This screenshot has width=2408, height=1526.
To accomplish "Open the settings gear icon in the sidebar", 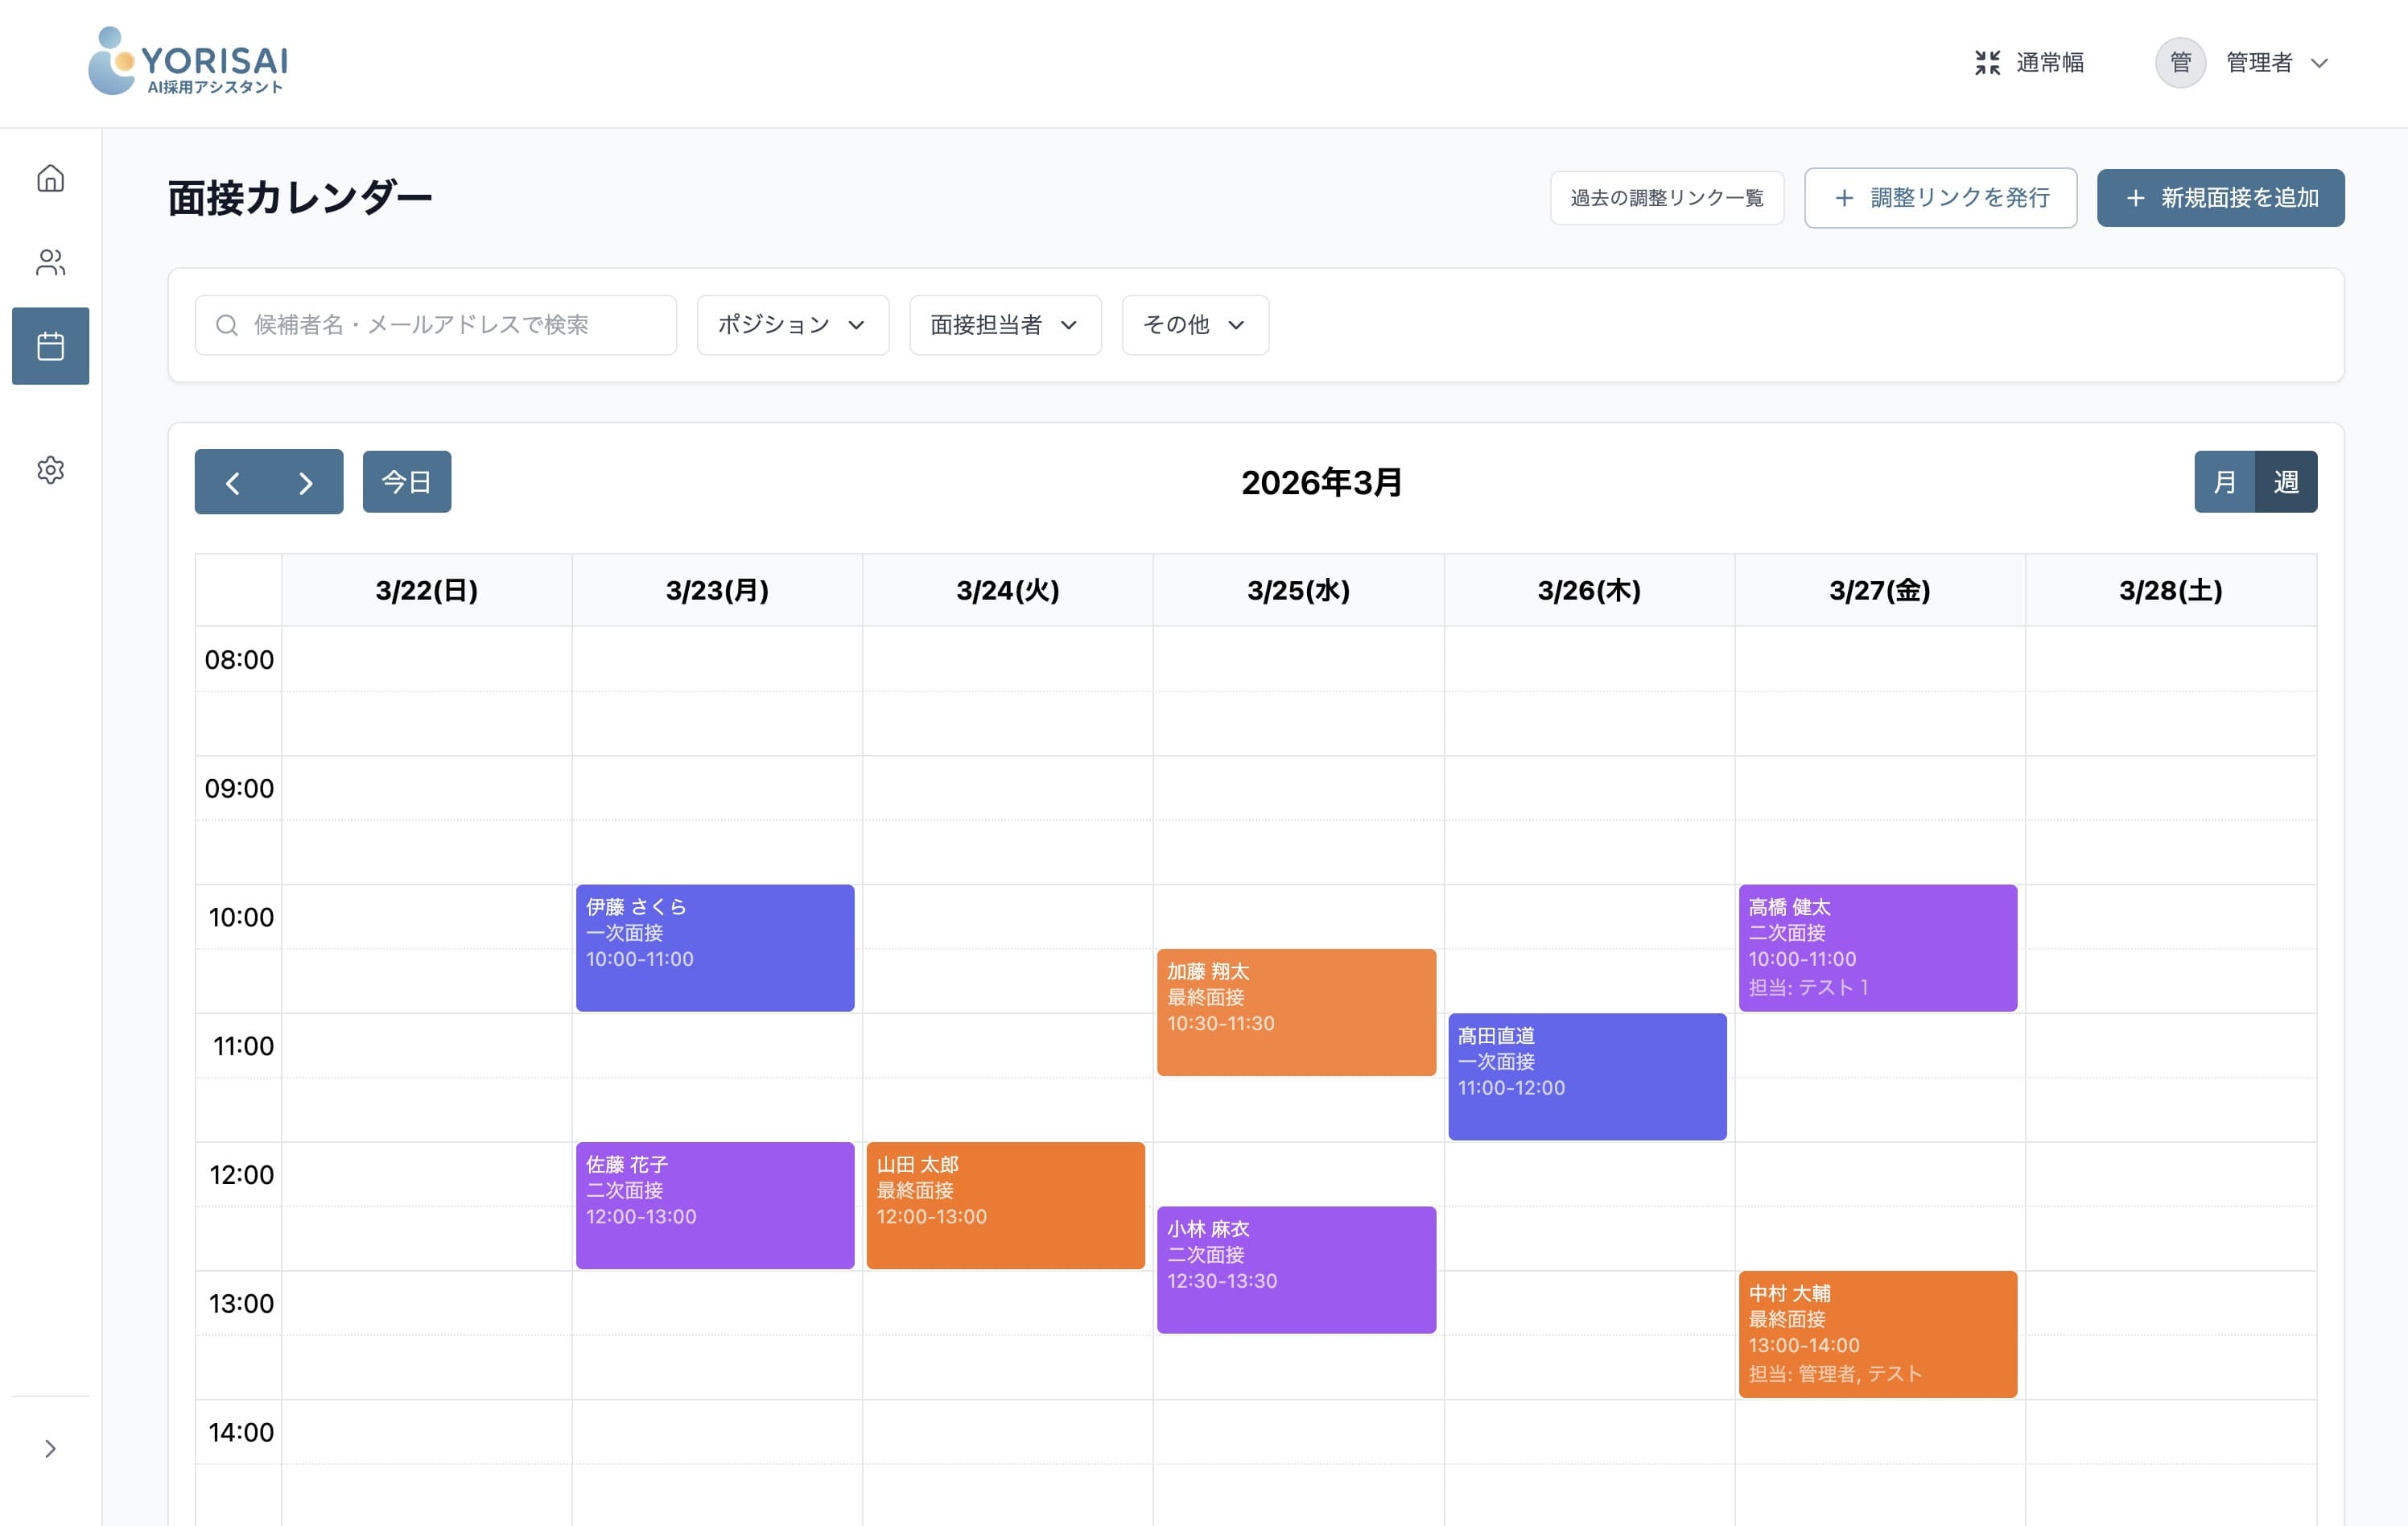I will [x=50, y=470].
